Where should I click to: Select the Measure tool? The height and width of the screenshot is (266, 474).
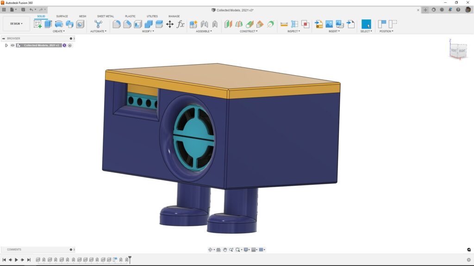(x=284, y=24)
